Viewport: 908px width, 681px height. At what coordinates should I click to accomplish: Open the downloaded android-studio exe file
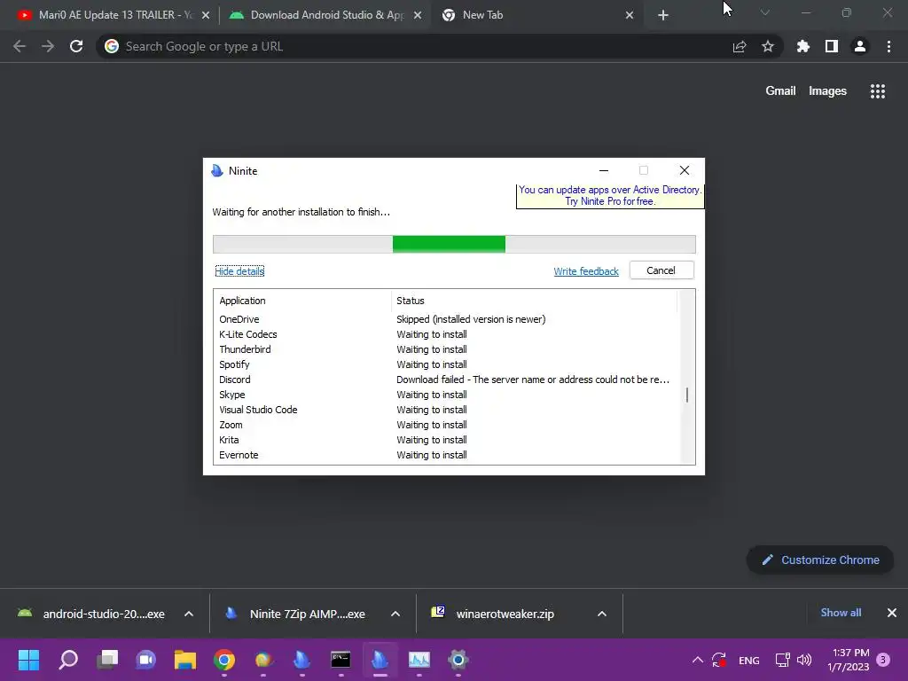(x=92, y=614)
